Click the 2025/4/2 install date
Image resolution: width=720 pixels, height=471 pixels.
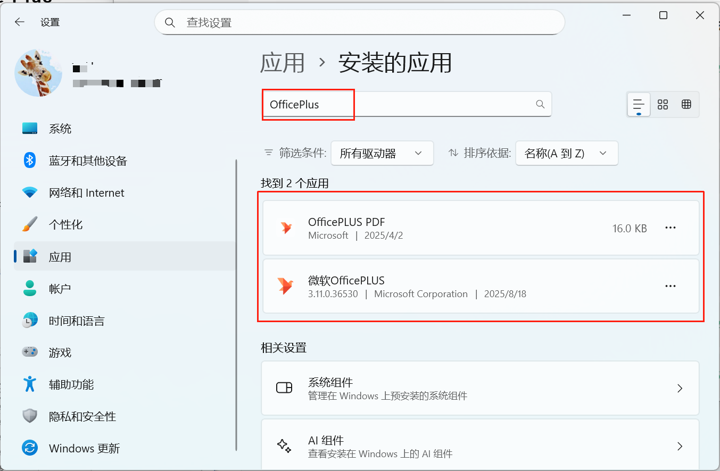[x=384, y=235]
